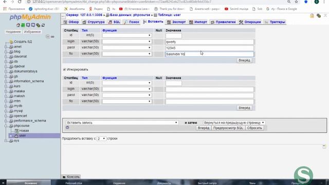
Task: Open the Недавнее sidebar tab
Action: (13, 32)
